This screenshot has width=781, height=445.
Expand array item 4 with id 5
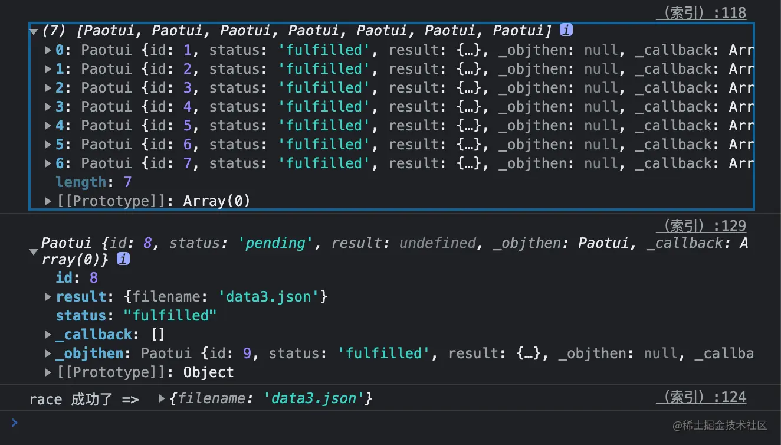(x=48, y=126)
